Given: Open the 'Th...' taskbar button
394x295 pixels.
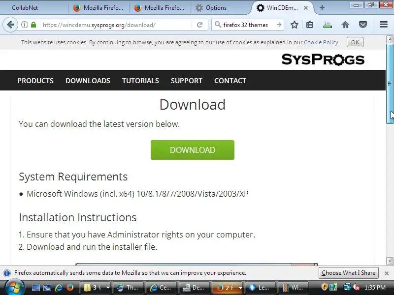Looking at the screenshot, I should coord(128,288).
